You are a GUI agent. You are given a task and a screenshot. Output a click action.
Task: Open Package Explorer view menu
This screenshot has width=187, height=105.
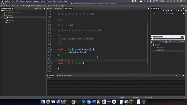(x=40, y=8)
